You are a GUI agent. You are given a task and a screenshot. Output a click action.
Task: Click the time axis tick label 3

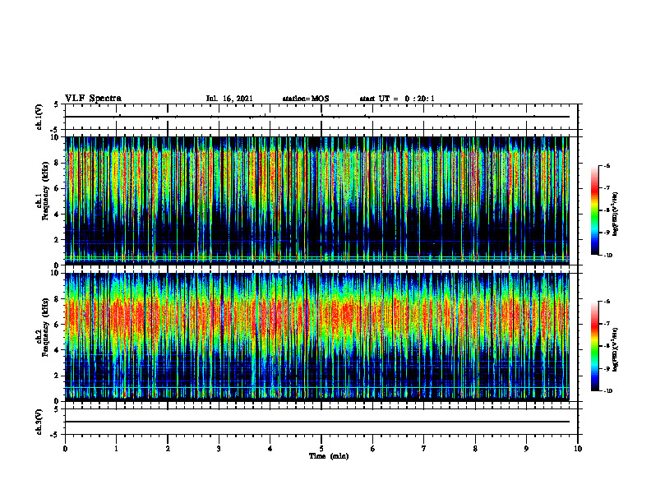point(219,449)
